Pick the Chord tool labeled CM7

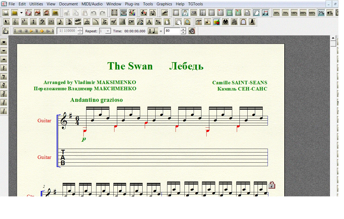click(x=131, y=22)
